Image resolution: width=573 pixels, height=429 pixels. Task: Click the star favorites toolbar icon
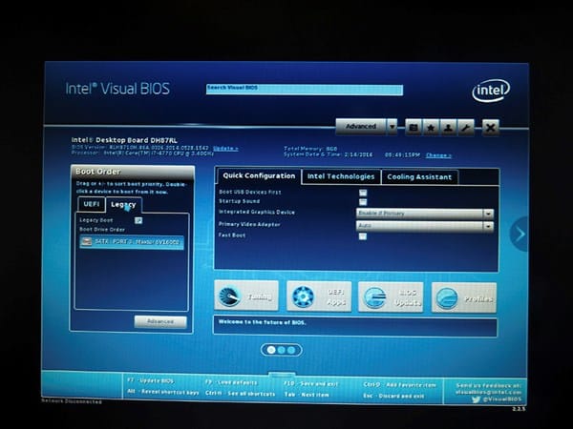(431, 128)
